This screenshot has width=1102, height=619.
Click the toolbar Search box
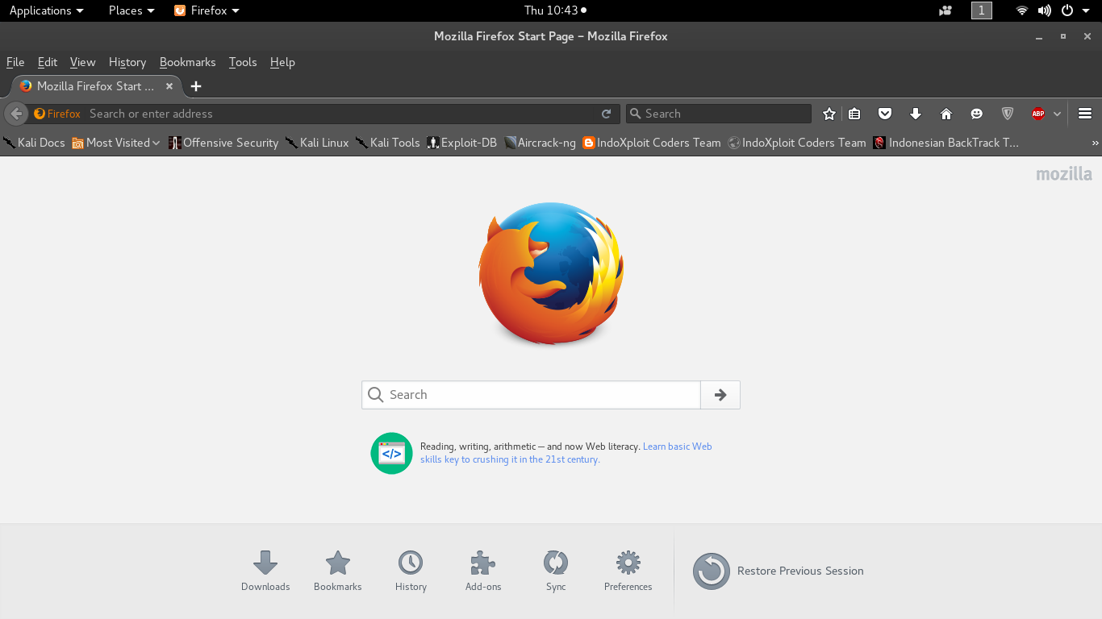click(x=719, y=114)
